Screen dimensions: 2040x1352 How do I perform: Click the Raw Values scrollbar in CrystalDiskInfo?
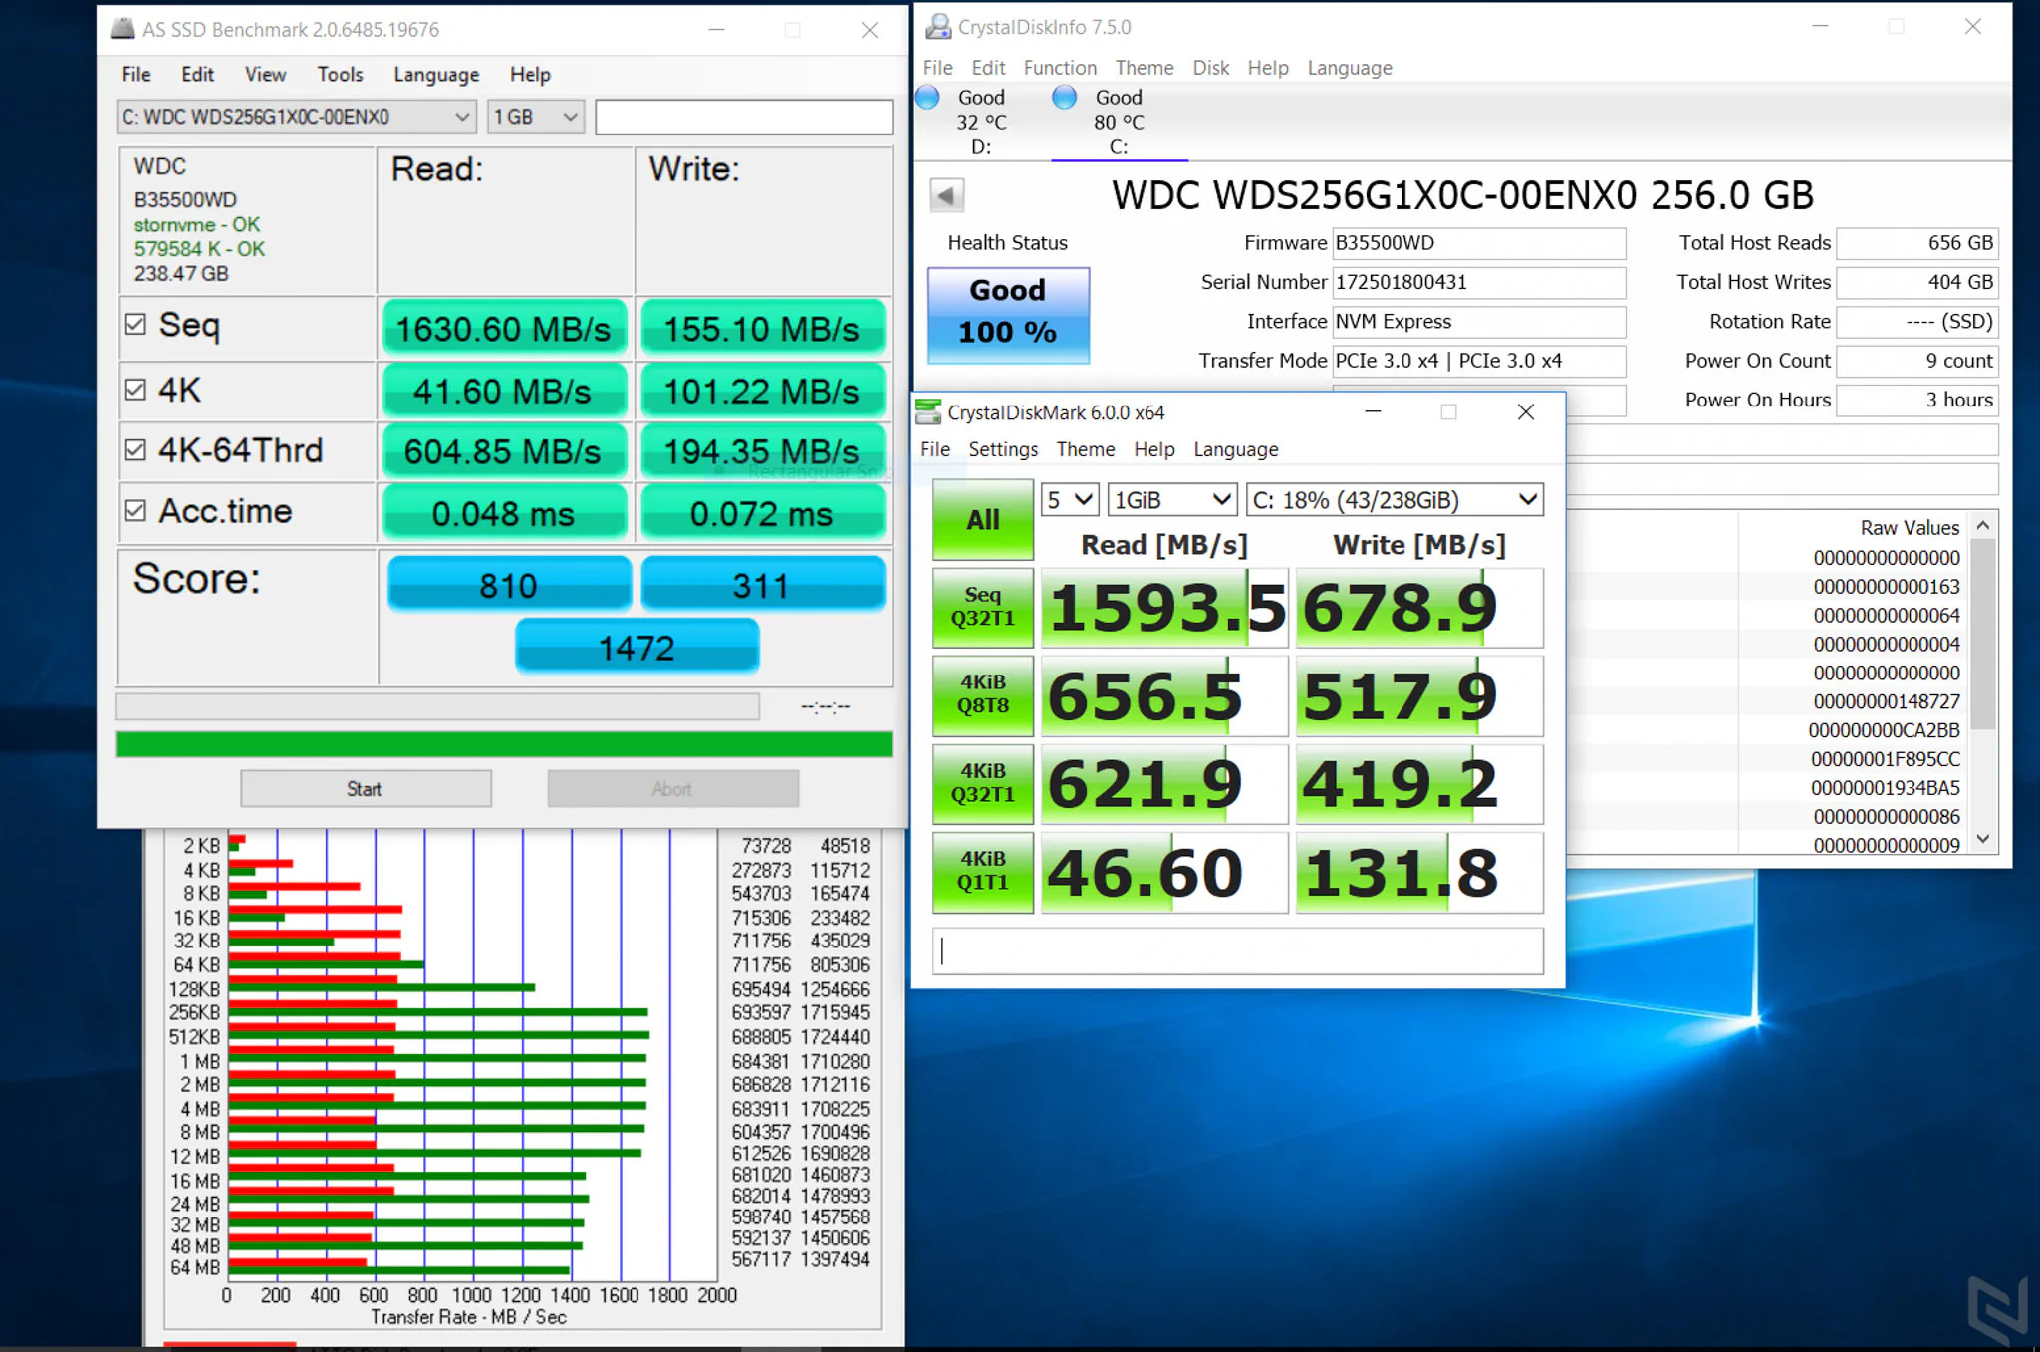pos(1983,634)
